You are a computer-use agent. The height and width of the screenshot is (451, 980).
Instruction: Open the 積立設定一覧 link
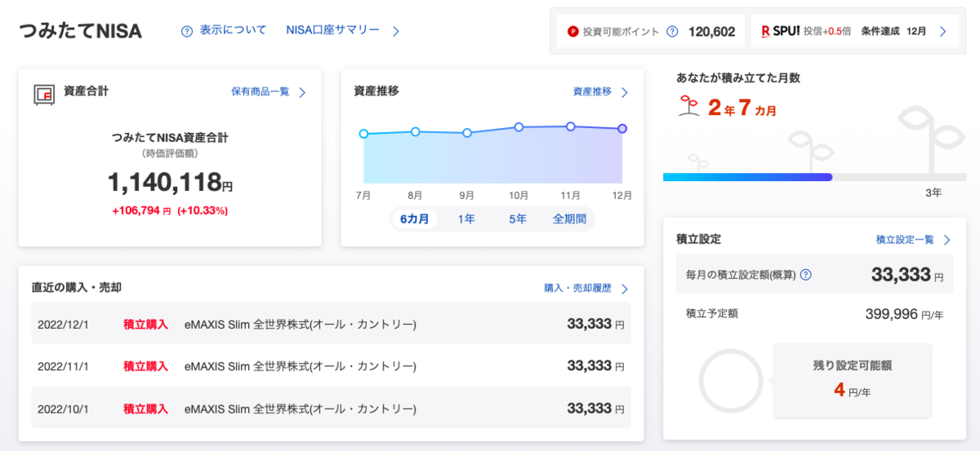(905, 240)
